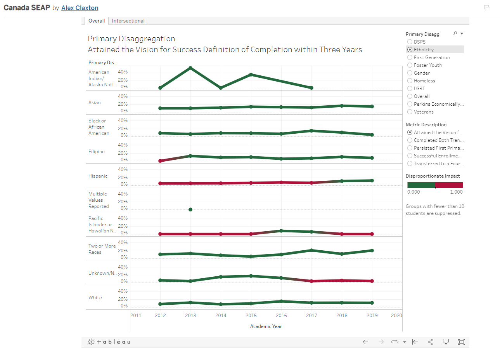
Task: Click the Academic Year axis title
Action: click(x=266, y=326)
